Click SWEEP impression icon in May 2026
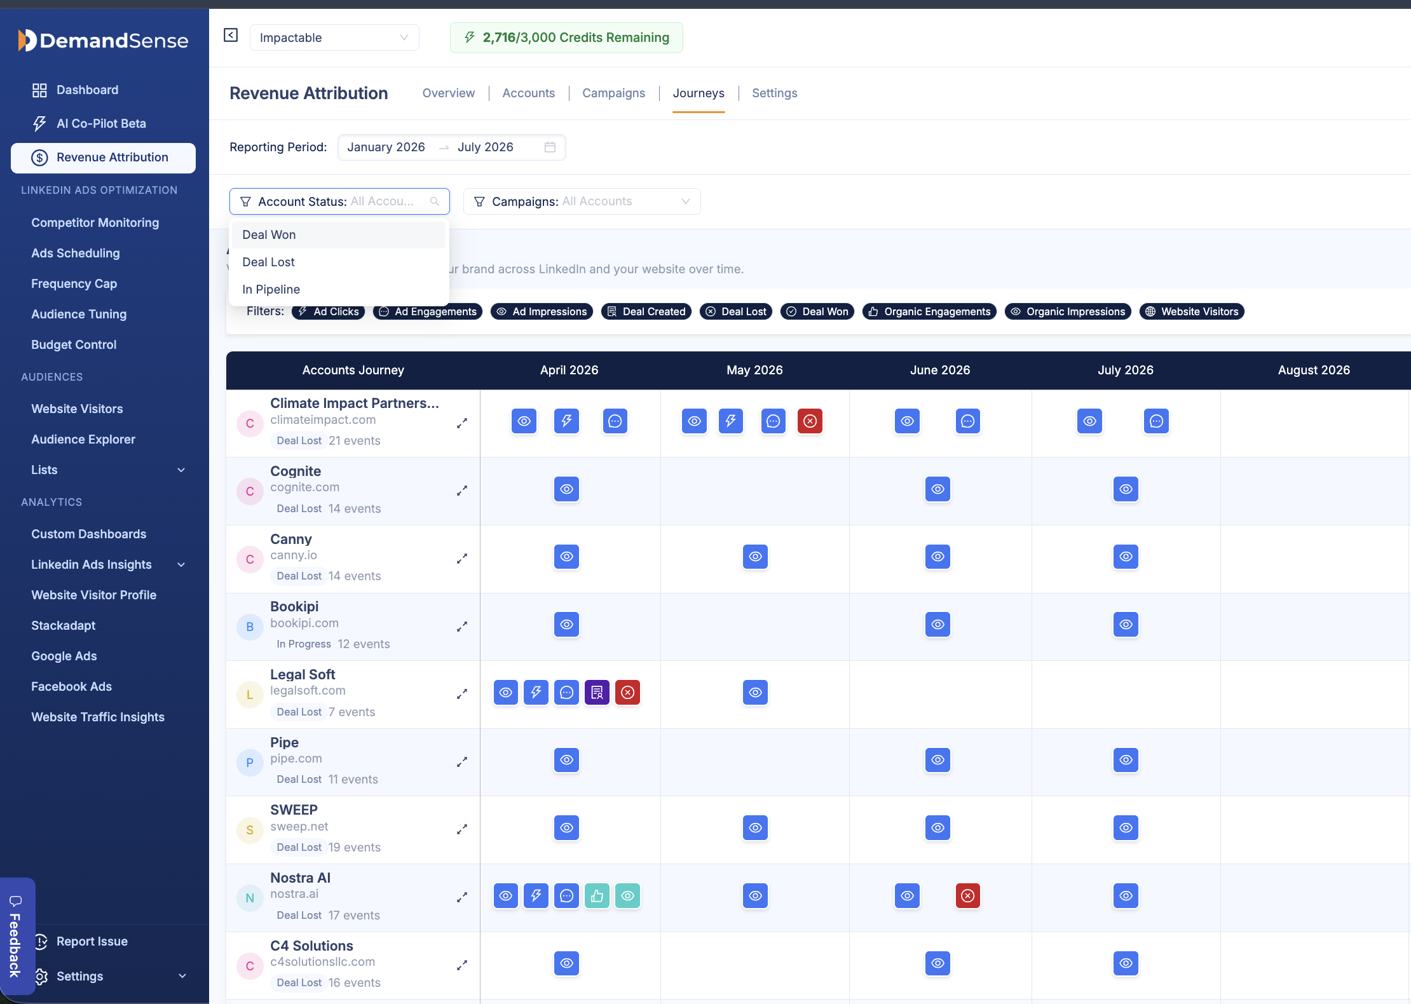The image size is (1411, 1004). [755, 828]
